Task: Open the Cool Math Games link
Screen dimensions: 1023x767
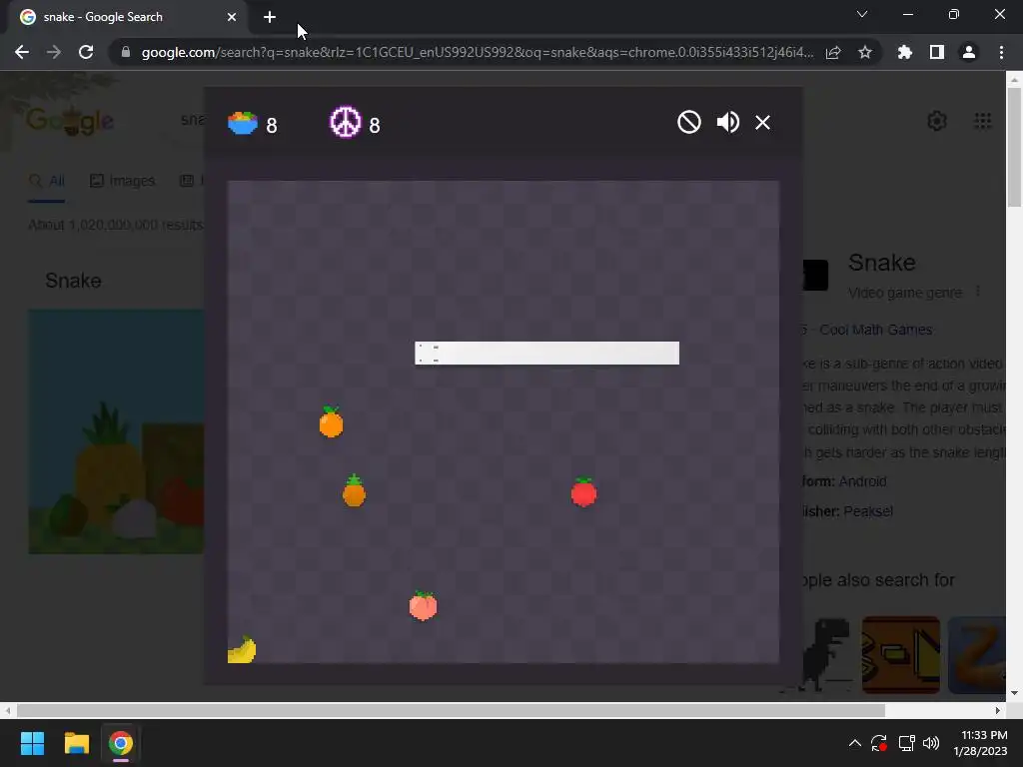Action: coord(875,330)
